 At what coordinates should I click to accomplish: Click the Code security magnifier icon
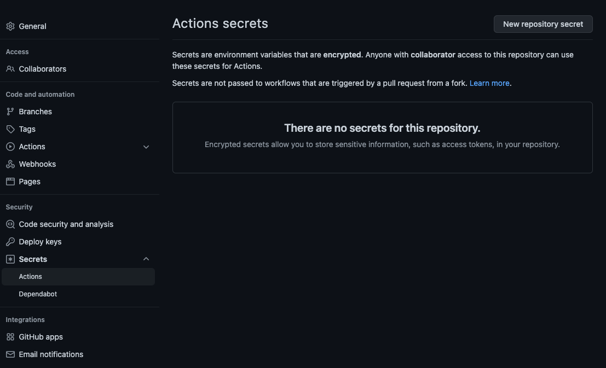click(x=9, y=224)
